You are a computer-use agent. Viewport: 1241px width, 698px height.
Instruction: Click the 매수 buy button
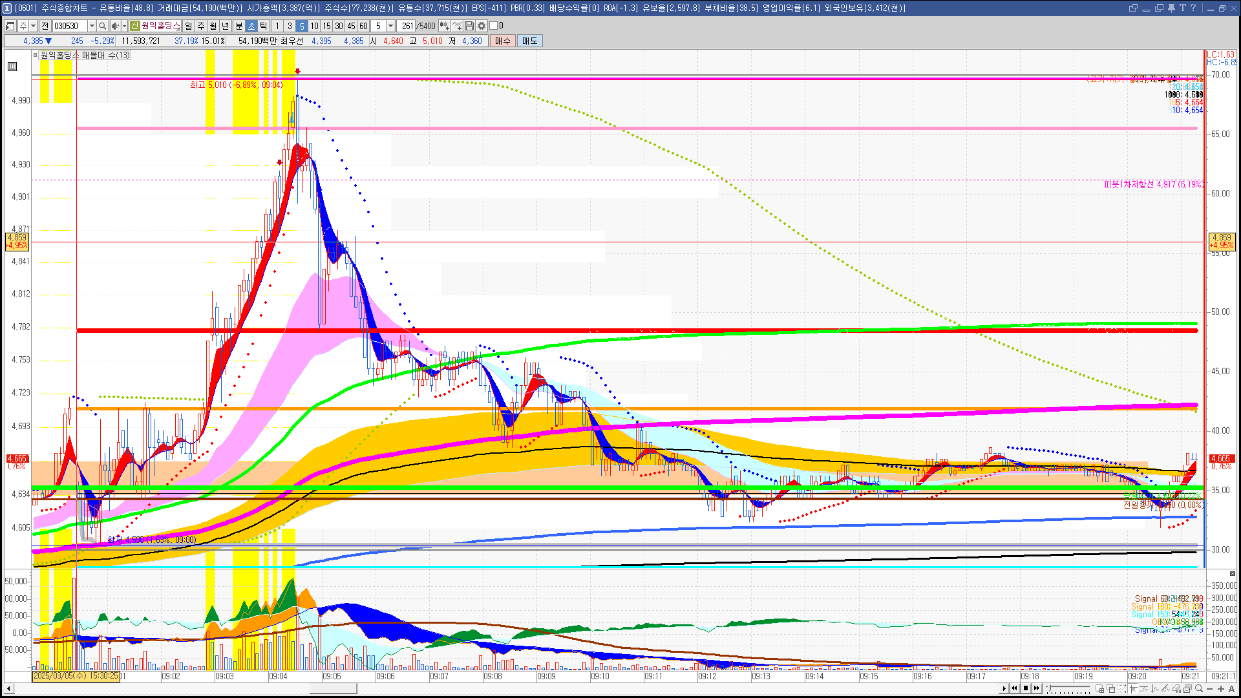(x=503, y=41)
